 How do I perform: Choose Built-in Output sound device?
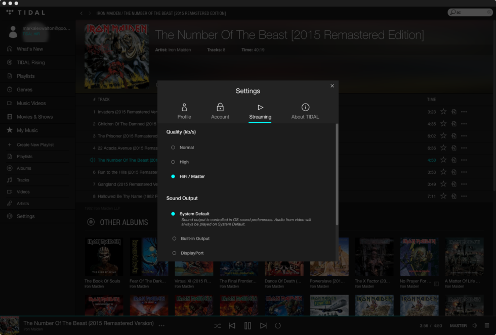coord(191,238)
